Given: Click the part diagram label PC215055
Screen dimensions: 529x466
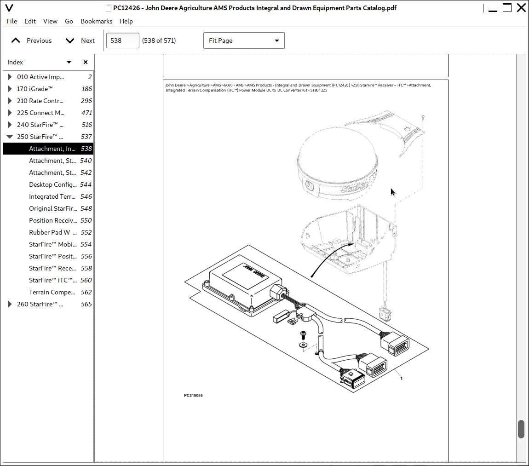Looking at the screenshot, I should tap(193, 395).
